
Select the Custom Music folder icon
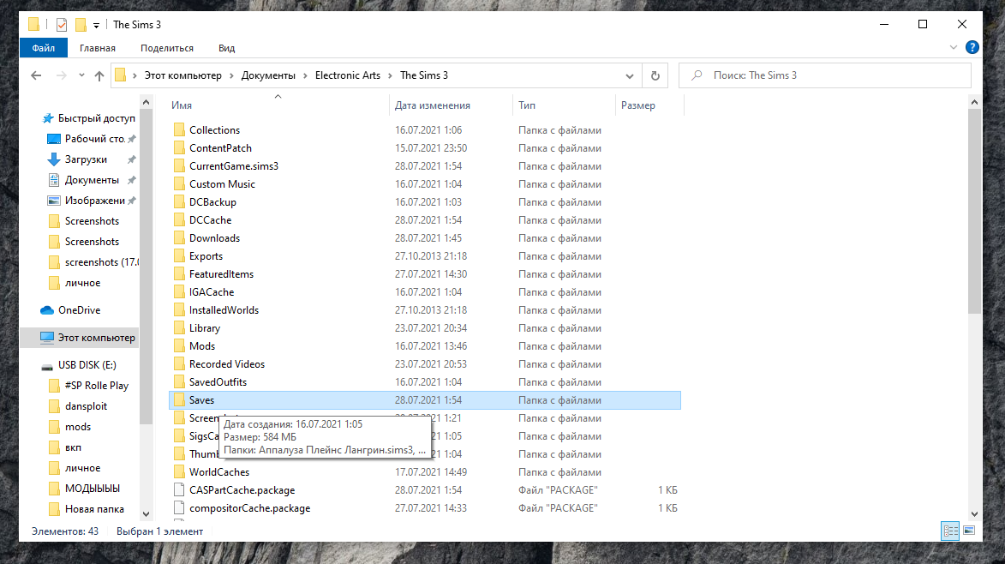pyautogui.click(x=179, y=184)
